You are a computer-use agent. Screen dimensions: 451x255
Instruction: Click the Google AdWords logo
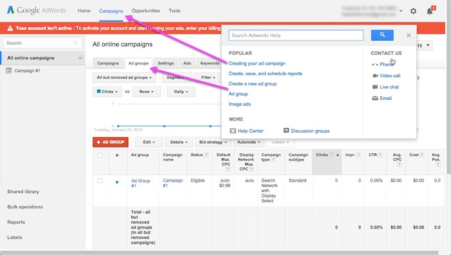36,10
